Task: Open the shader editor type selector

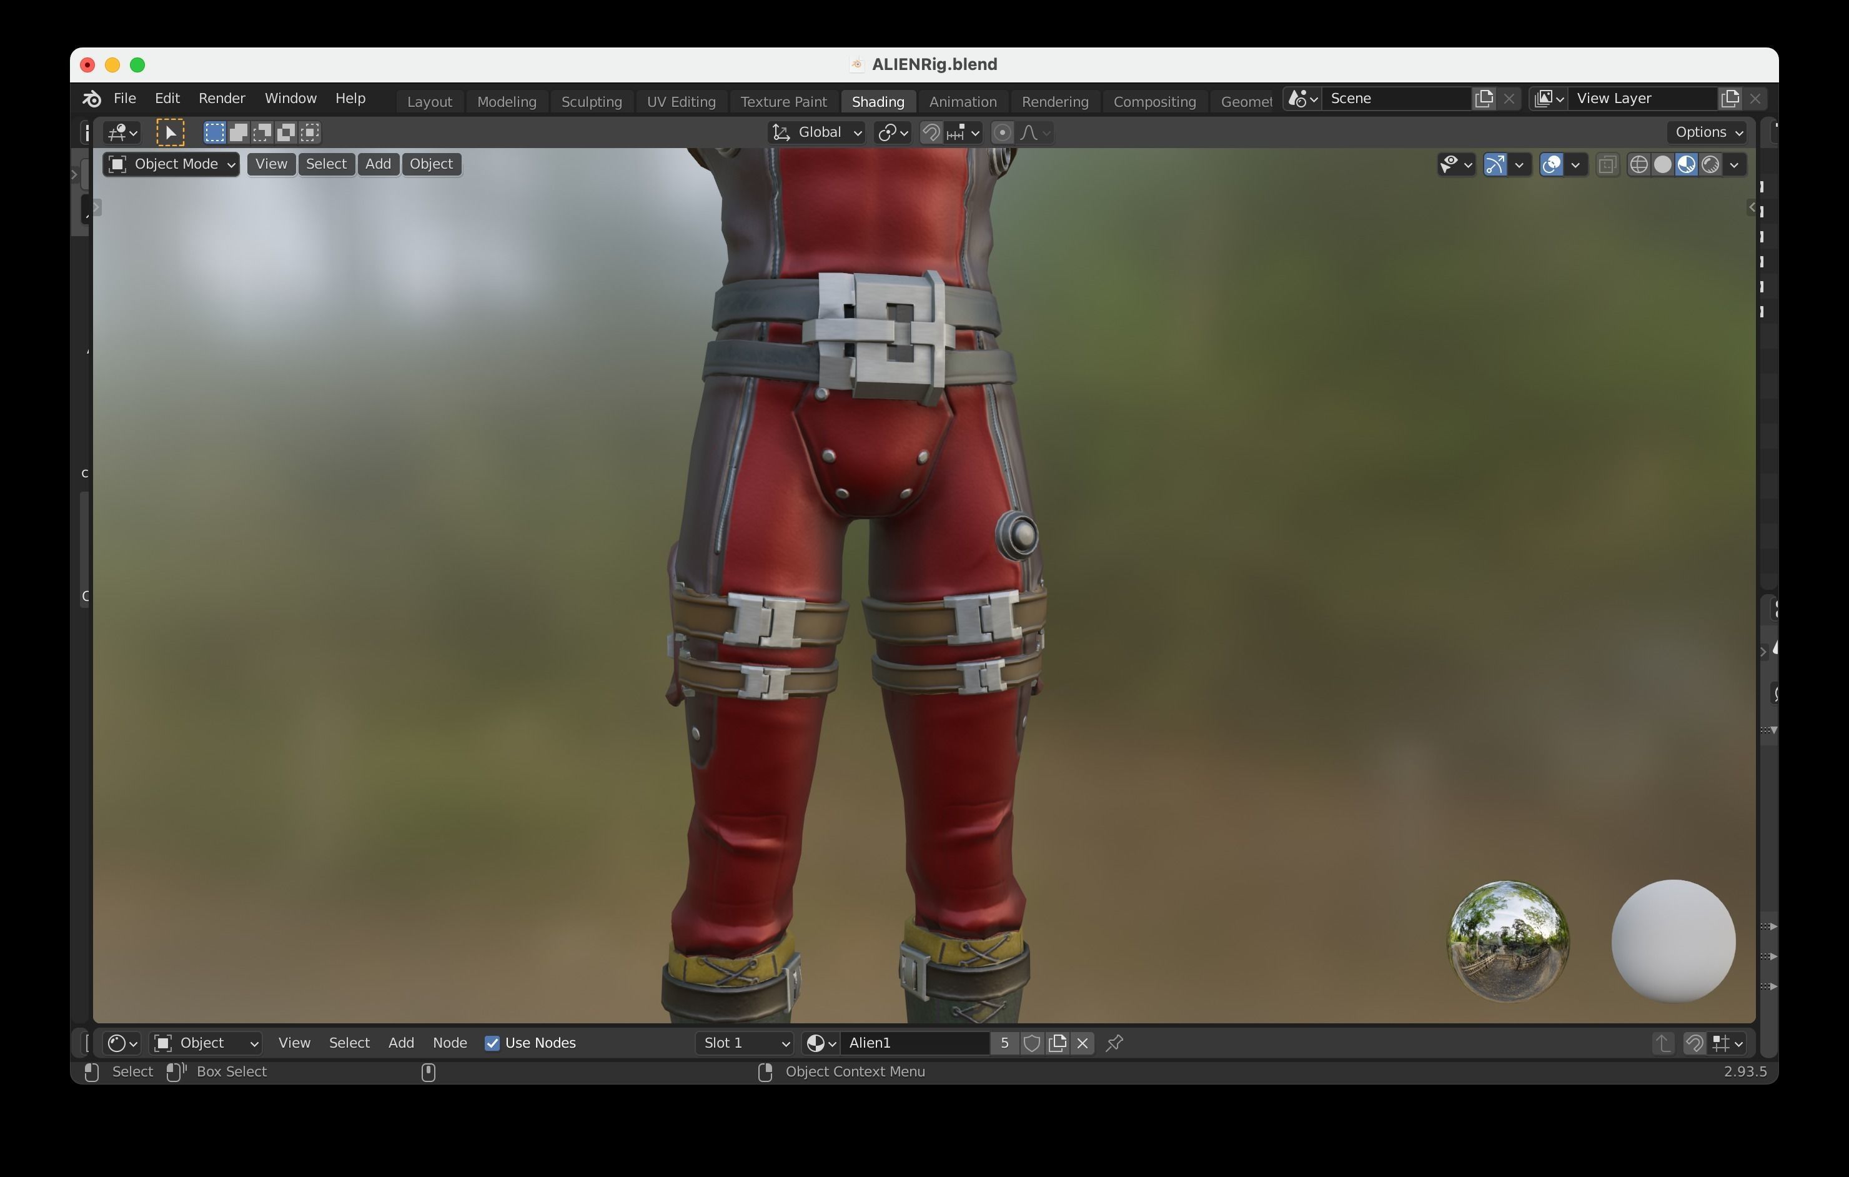Action: 122,1043
